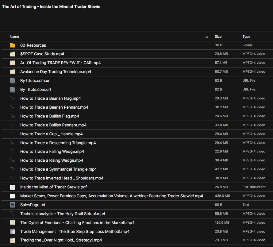
Task: Select the title The Art of Trading heading
Action: tap(51, 6)
